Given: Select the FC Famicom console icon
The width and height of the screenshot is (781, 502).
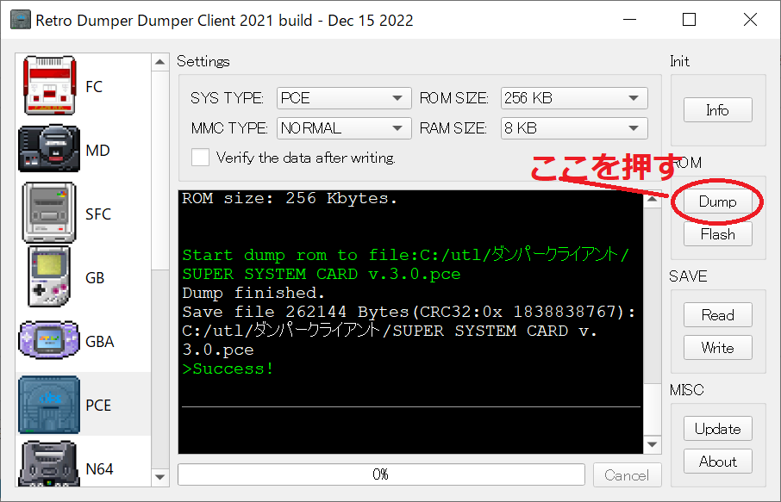Looking at the screenshot, I should [x=49, y=85].
